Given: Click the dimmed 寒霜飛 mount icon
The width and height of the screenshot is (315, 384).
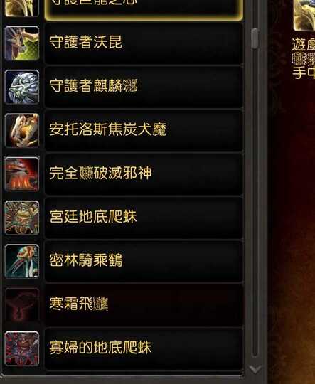Looking at the screenshot, I should pyautogui.click(x=22, y=304).
